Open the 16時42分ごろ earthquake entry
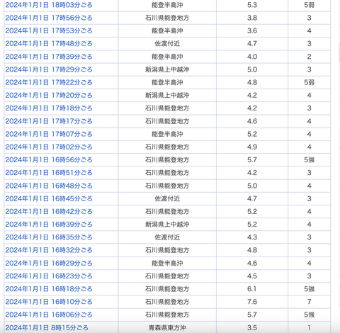The height and width of the screenshot is (333, 340). (49, 212)
